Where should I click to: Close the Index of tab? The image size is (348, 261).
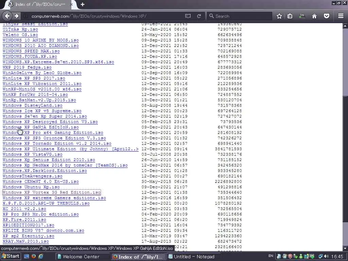[71, 4]
